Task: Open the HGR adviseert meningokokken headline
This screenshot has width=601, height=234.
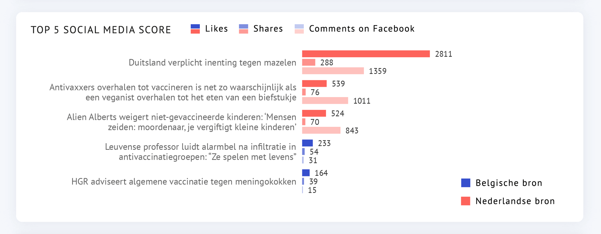Action: (184, 182)
